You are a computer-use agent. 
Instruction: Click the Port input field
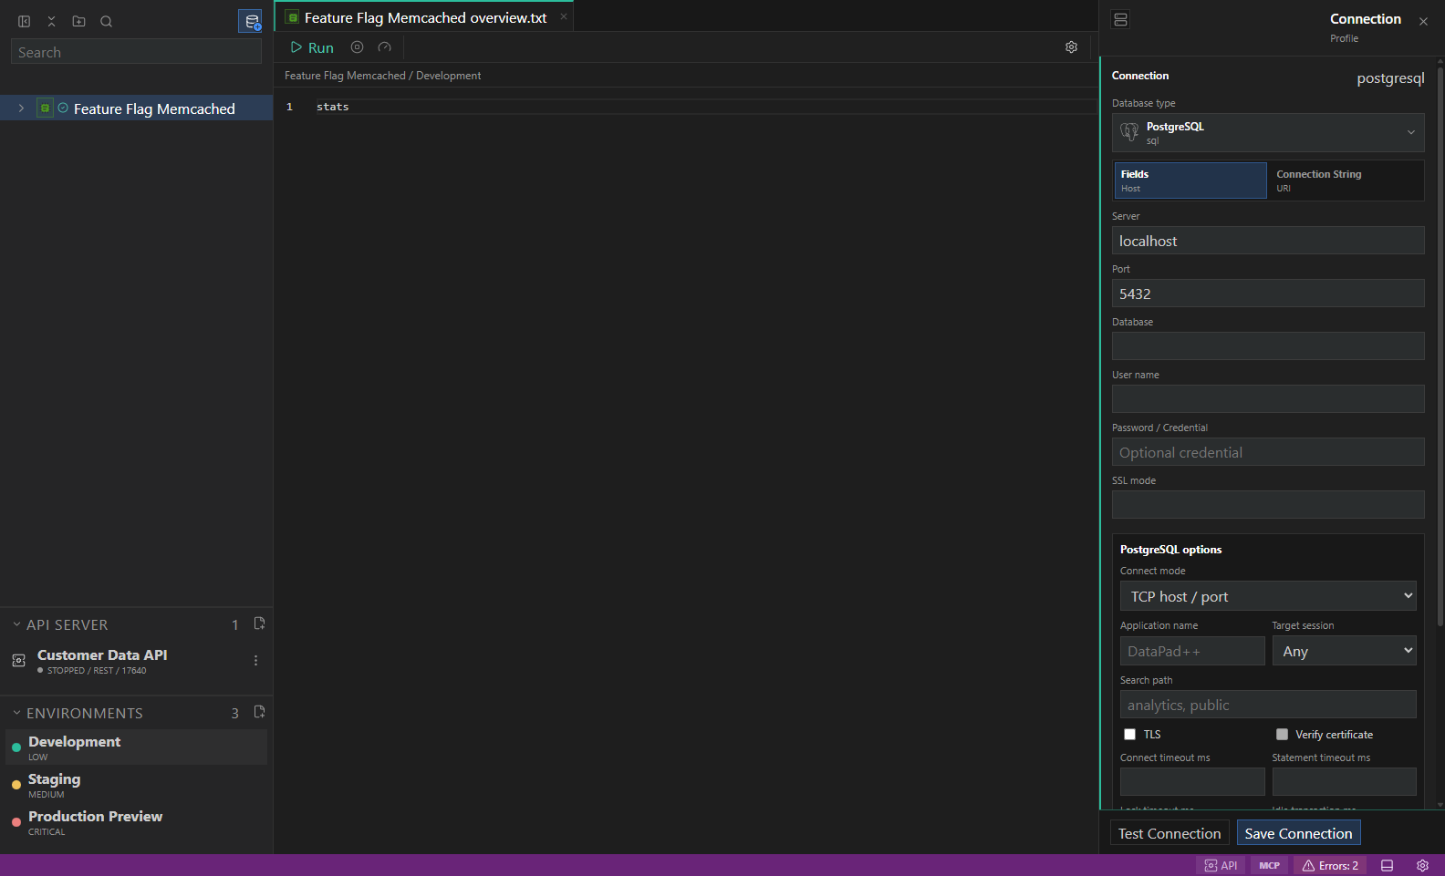coord(1268,294)
